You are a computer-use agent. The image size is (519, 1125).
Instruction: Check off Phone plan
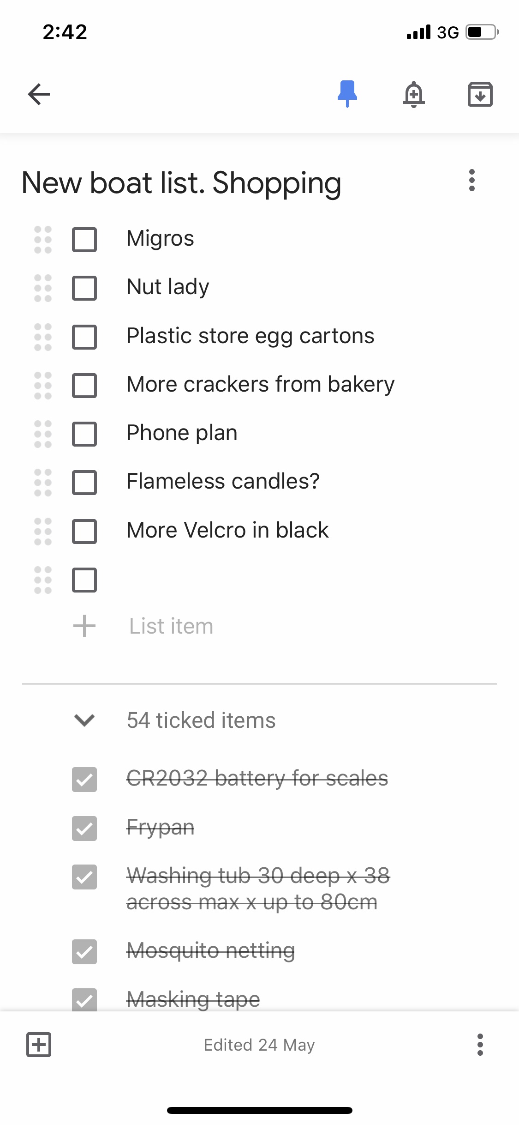pos(84,434)
